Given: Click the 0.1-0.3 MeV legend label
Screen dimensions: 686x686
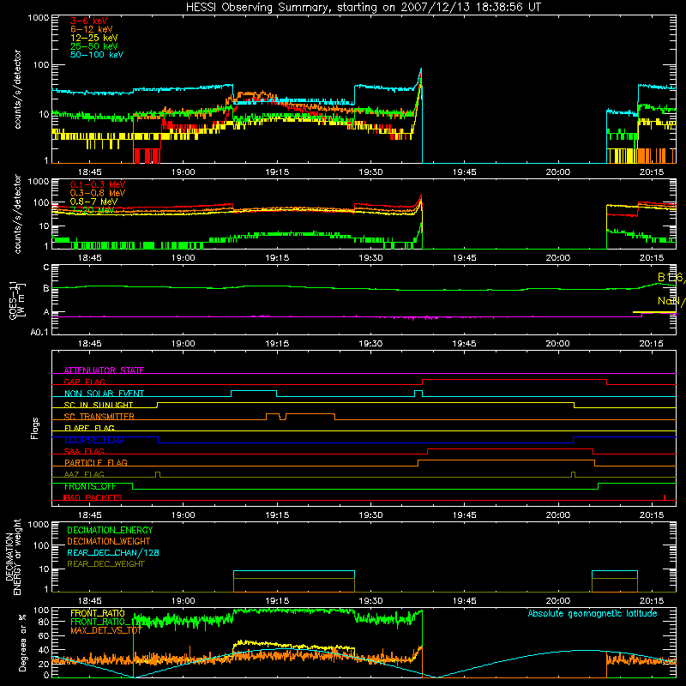Looking at the screenshot, I should tap(98, 184).
